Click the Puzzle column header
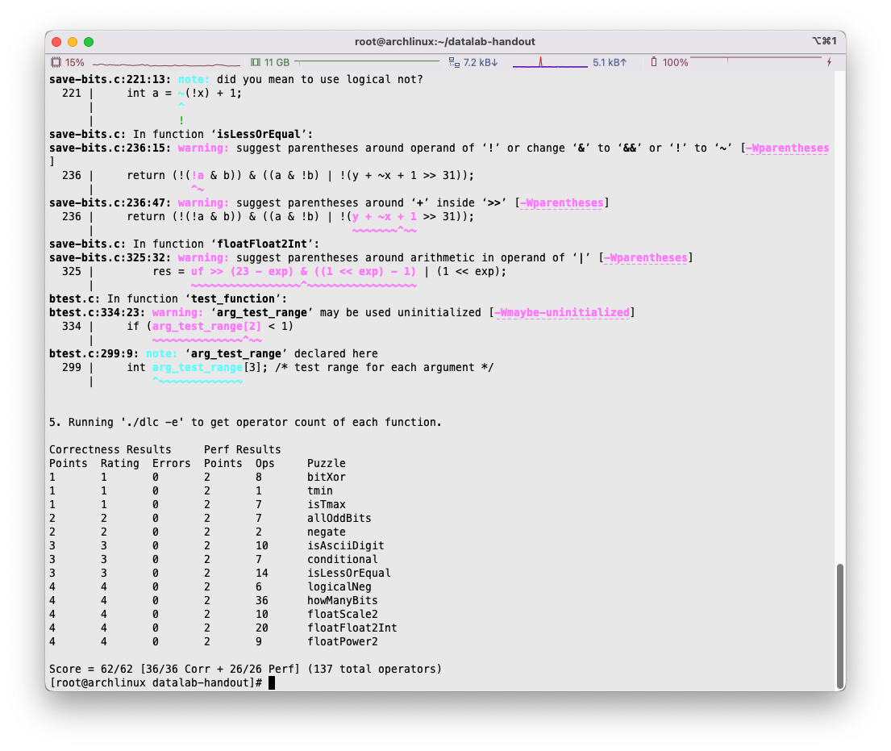 (x=327, y=463)
